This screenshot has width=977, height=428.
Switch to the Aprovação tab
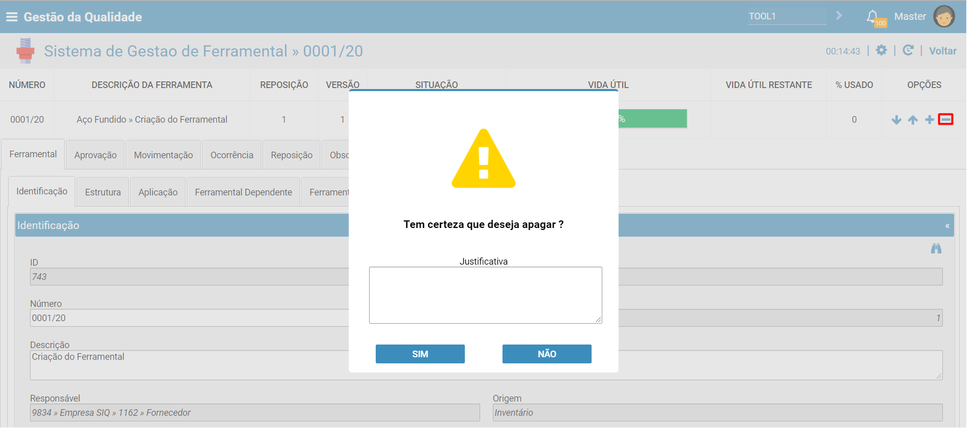coord(95,155)
